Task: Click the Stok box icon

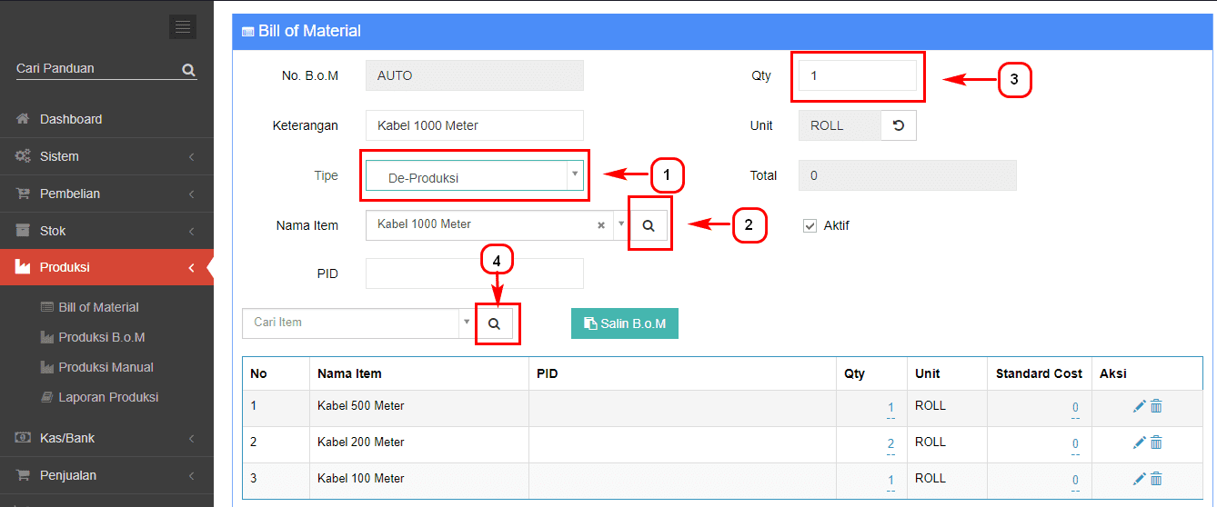Action: (24, 231)
